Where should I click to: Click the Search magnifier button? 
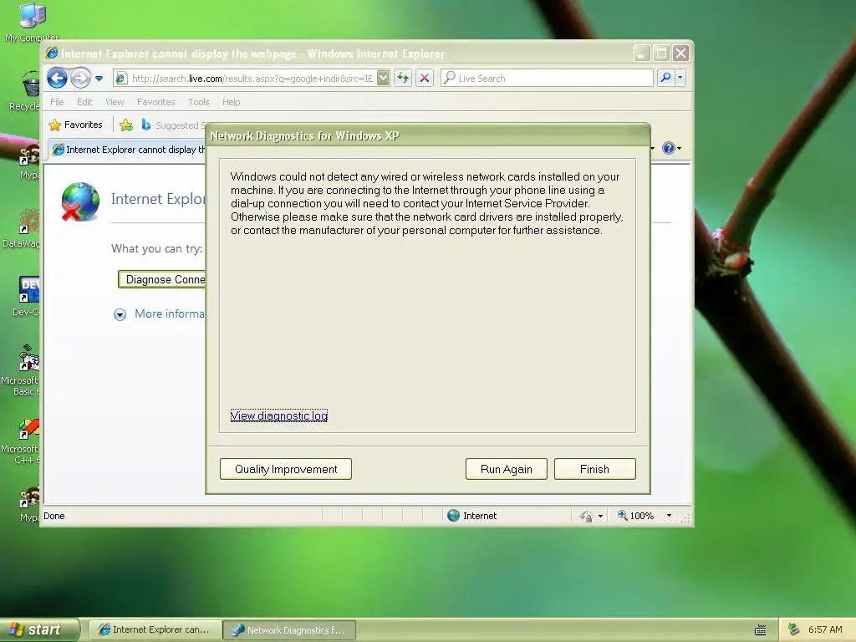pos(665,78)
